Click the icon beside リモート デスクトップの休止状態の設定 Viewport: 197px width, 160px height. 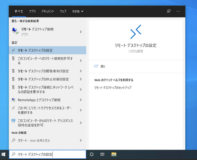(x=13, y=79)
